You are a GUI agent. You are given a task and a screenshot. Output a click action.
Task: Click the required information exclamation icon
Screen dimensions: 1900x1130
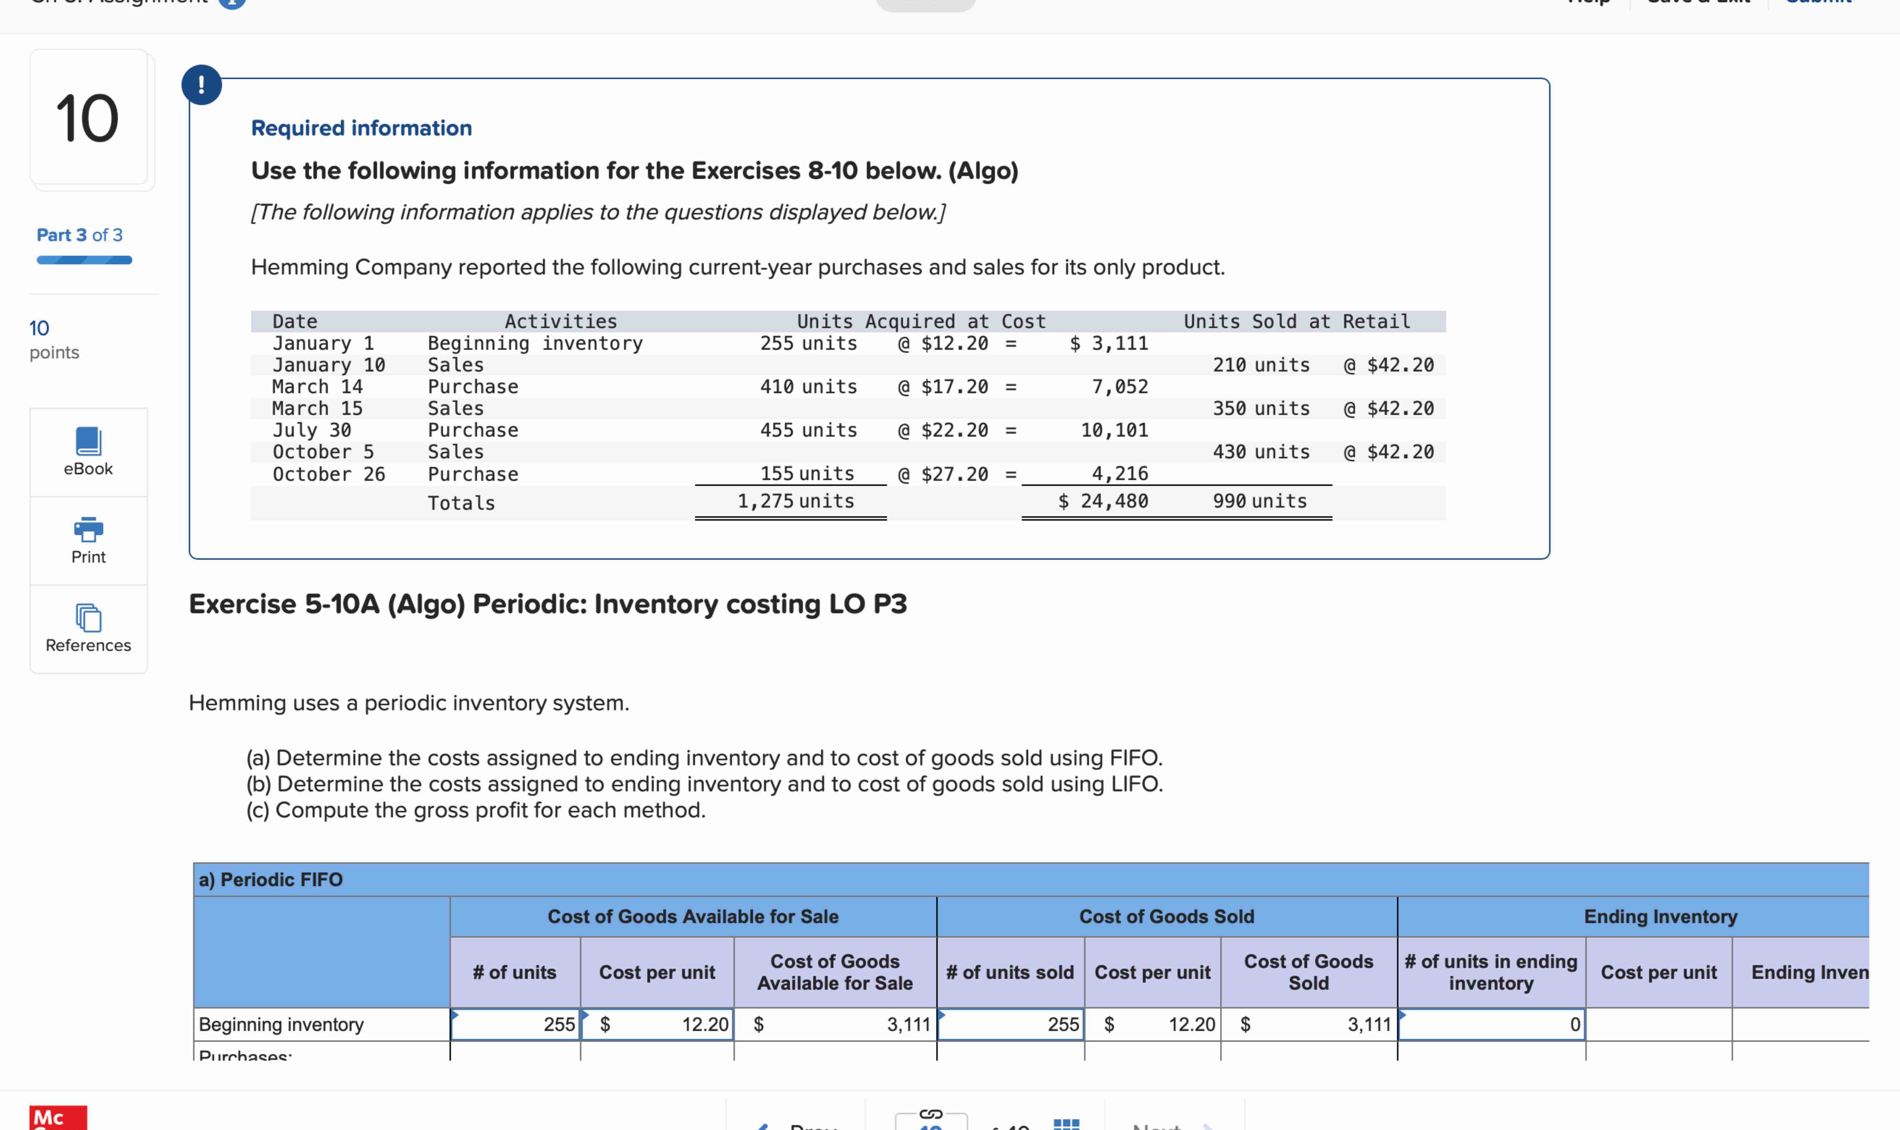(x=202, y=85)
